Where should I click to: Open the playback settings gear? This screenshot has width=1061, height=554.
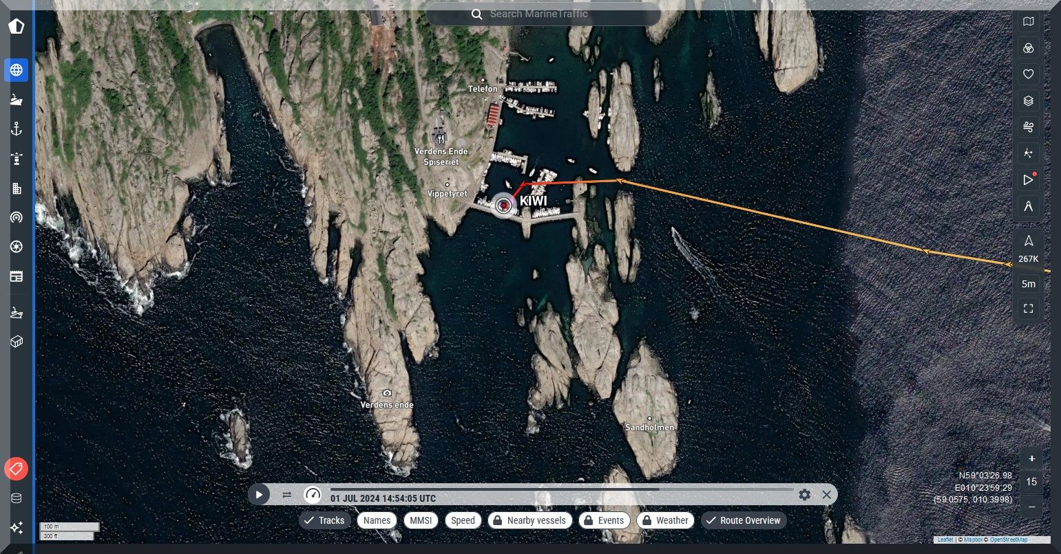point(804,494)
